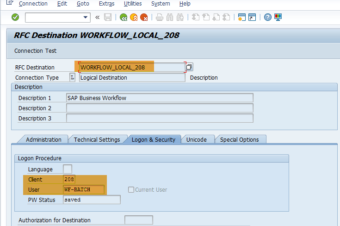Collapse the command field with chevron
Screen dimensions: 340x226
pos(97,18)
